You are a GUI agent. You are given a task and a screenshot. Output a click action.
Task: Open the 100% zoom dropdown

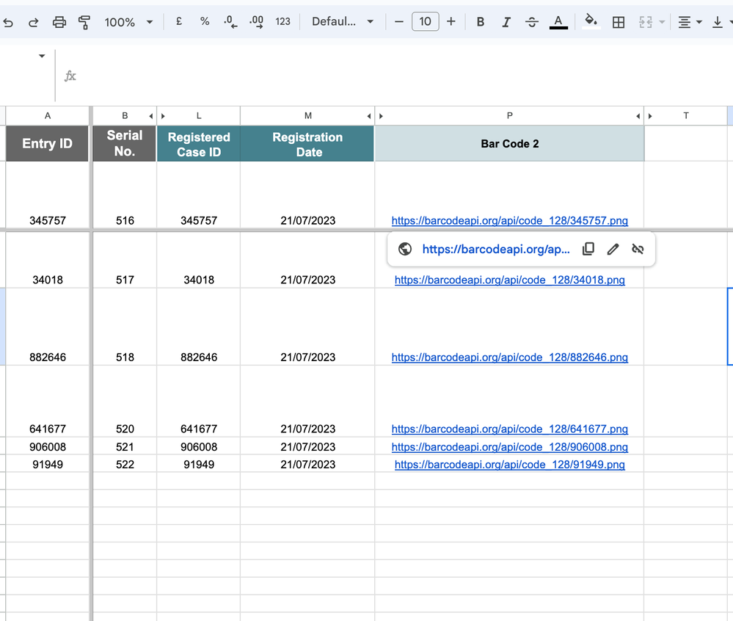(x=128, y=22)
